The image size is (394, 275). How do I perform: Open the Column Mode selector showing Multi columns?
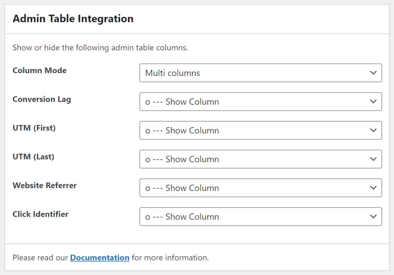pos(261,73)
